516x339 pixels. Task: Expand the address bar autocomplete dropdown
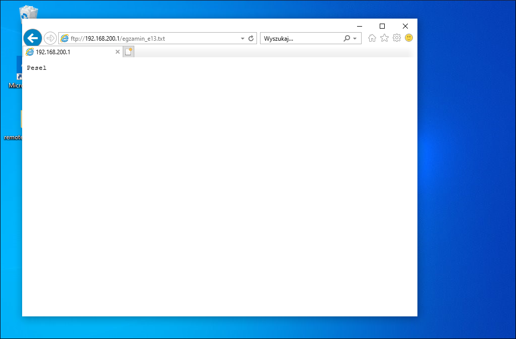click(x=242, y=39)
